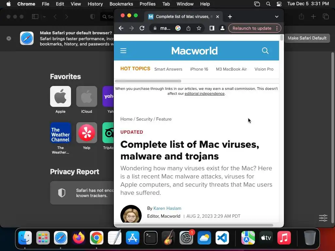Open the Chrome profile avatar
The width and height of the screenshot is (335, 251).
(x=222, y=28)
